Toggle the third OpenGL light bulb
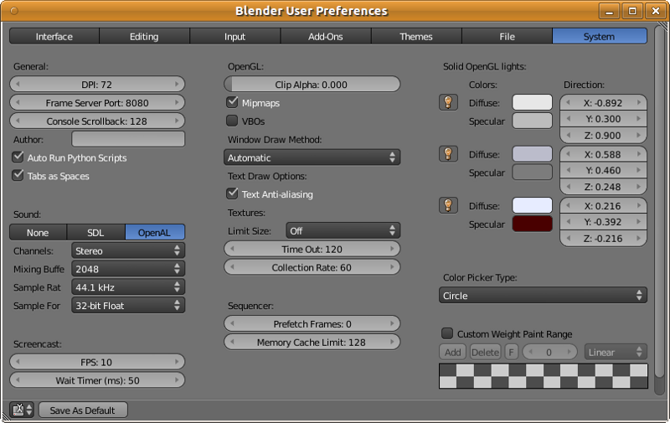This screenshot has height=423, width=670. click(448, 205)
